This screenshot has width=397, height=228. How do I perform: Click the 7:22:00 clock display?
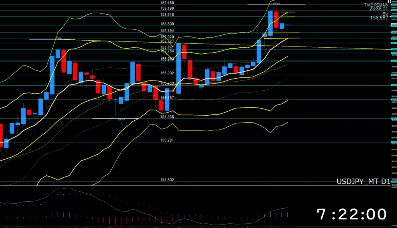click(352, 214)
